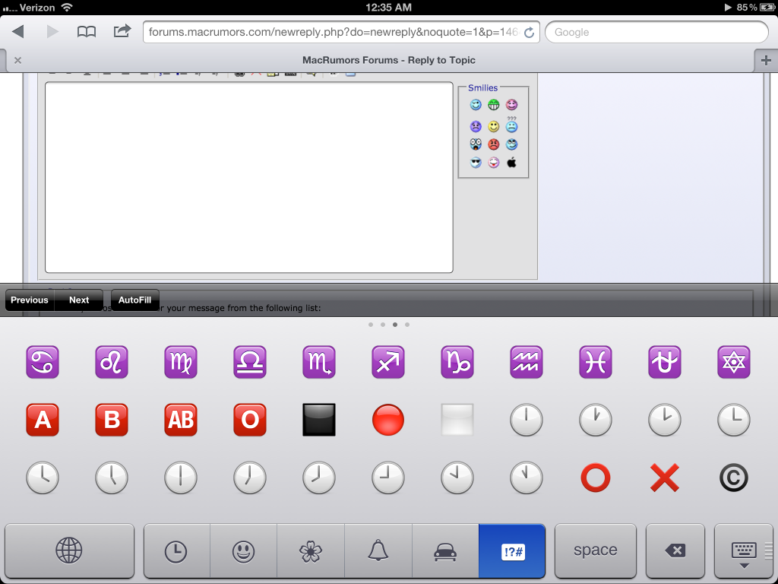Switch to the bell emoji category
The height and width of the screenshot is (584, 778).
(378, 551)
